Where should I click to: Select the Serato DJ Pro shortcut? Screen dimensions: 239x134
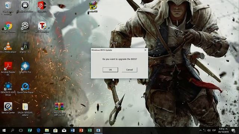[x=25, y=67]
